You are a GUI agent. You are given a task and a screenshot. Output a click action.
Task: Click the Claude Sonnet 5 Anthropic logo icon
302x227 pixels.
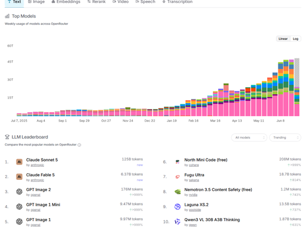pos(19,162)
